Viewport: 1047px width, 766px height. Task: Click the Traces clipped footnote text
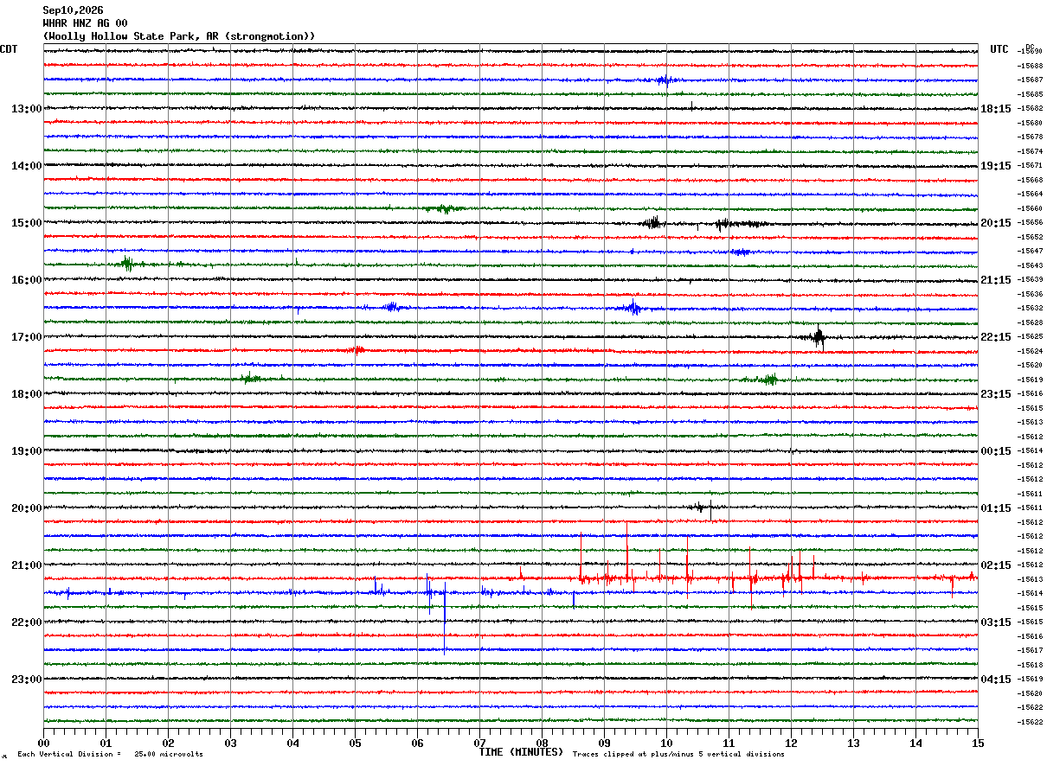point(678,754)
